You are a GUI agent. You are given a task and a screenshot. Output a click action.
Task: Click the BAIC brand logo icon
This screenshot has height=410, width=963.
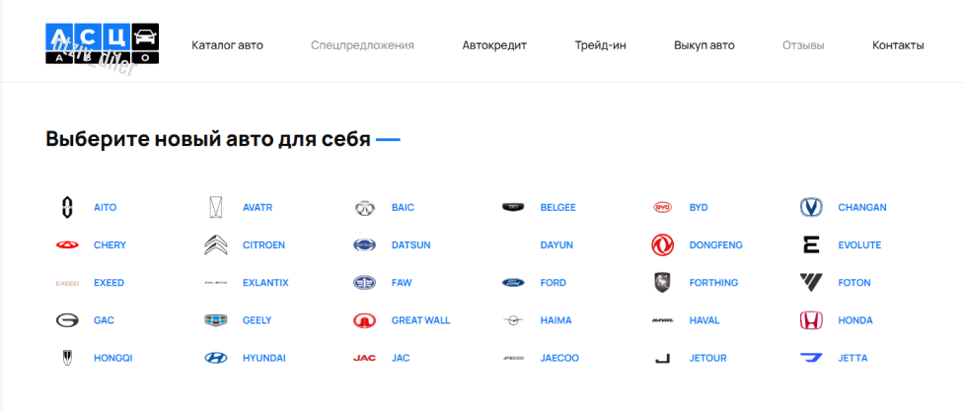(x=364, y=208)
